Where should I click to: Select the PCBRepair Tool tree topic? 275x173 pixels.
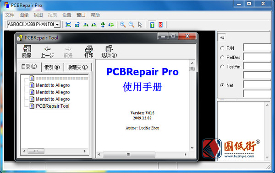53,106
